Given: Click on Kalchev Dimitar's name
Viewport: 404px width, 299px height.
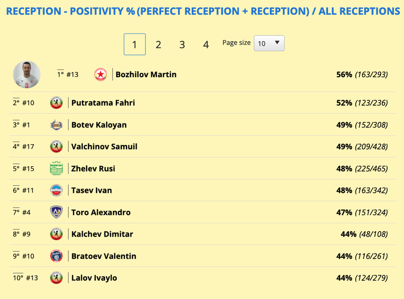Looking at the screenshot, I should (102, 234).
